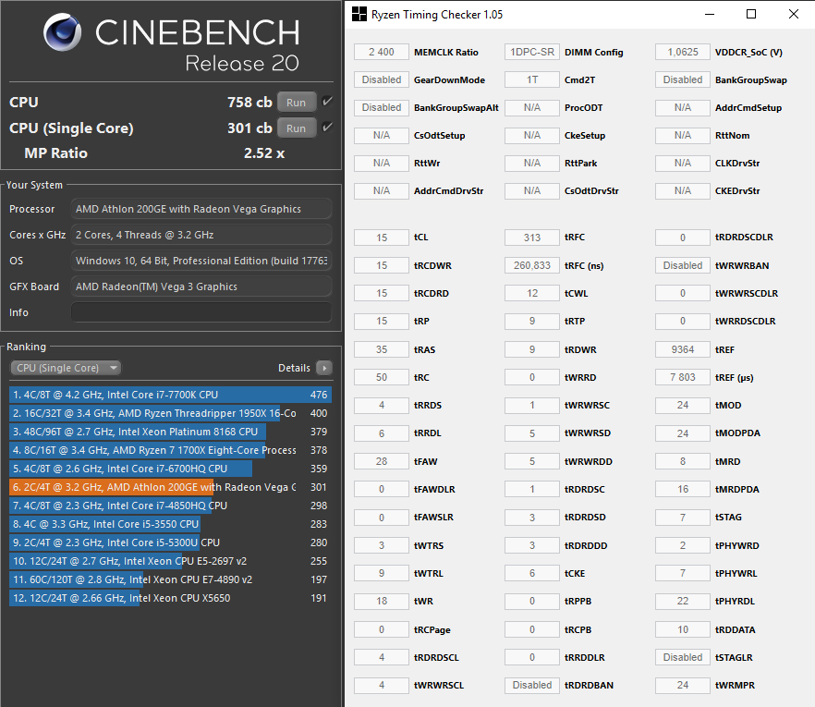Click the tSTAGLR Disabled value
The image size is (815, 707).
683,657
